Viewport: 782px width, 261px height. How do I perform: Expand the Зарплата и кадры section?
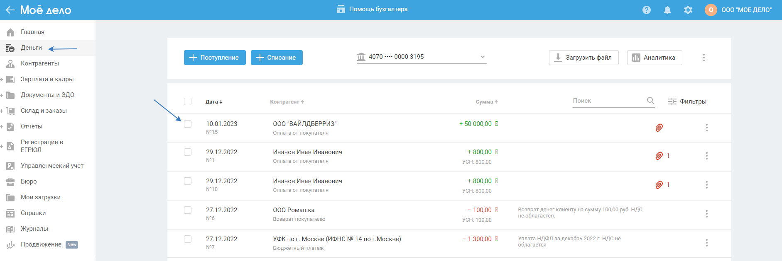pos(2,79)
